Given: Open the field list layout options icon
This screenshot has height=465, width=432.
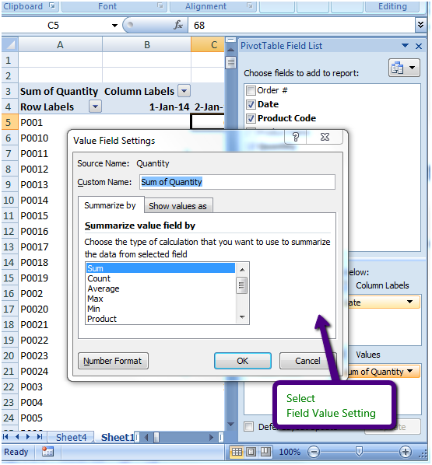Looking at the screenshot, I should pos(404,68).
